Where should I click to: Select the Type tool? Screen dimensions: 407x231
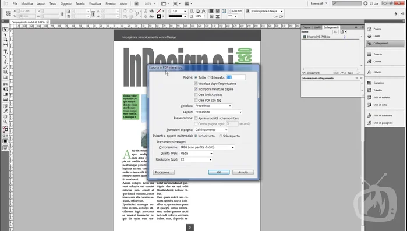pyautogui.click(x=5, y=52)
